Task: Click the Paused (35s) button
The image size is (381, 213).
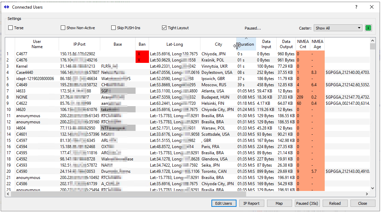Action: pyautogui.click(x=307, y=203)
